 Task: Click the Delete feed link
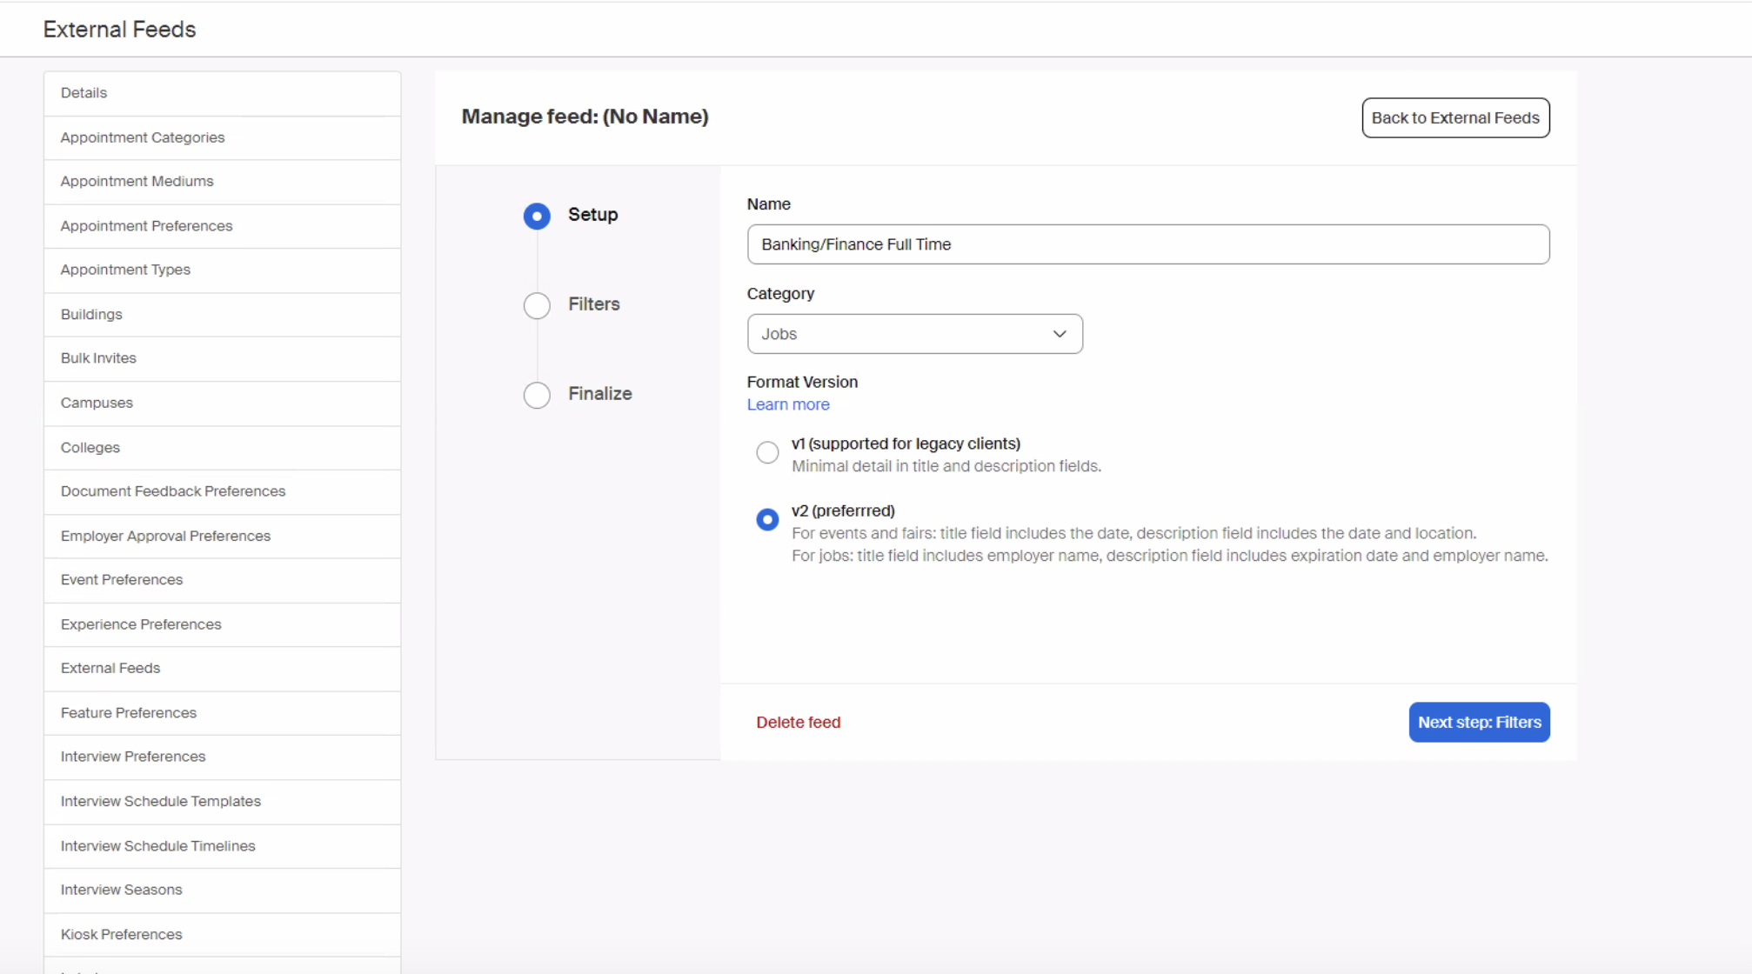pyautogui.click(x=798, y=722)
